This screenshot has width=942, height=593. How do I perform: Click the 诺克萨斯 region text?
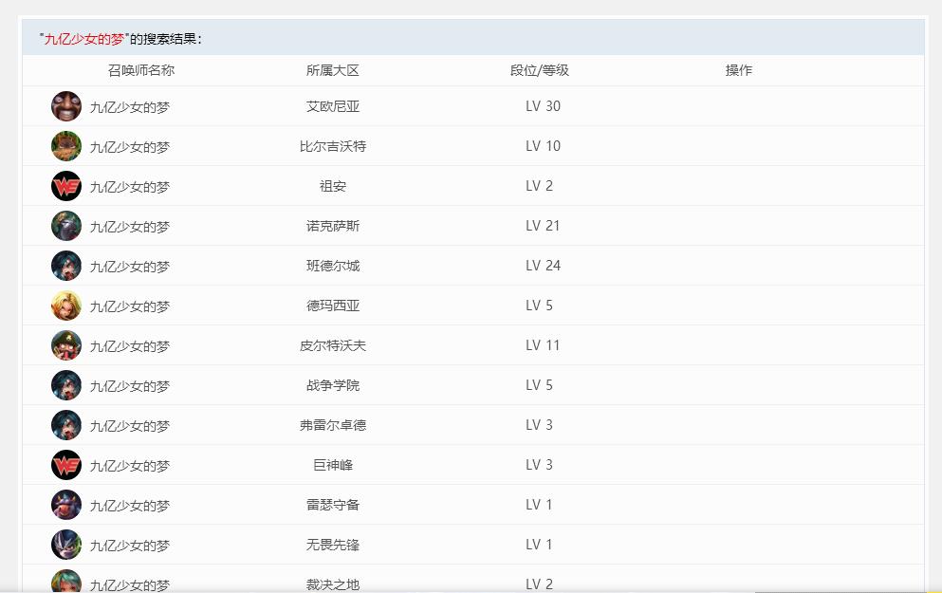(333, 226)
